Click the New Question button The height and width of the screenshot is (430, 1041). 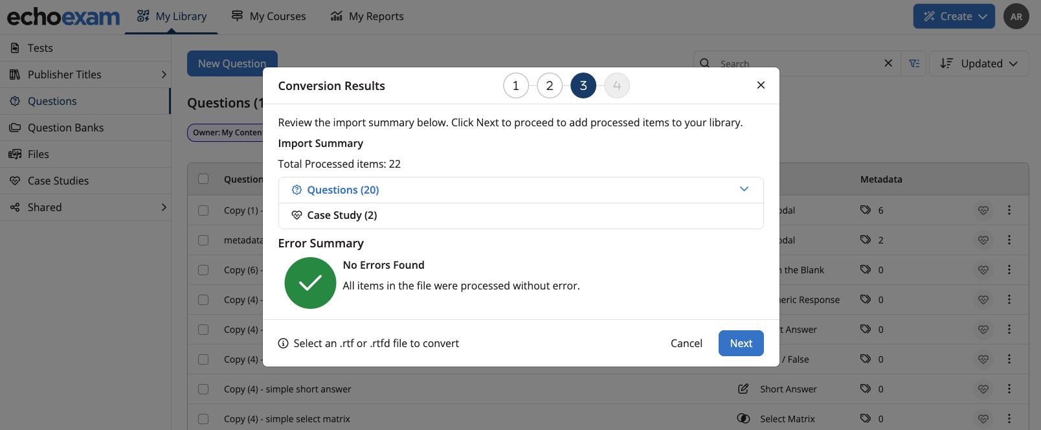click(232, 63)
